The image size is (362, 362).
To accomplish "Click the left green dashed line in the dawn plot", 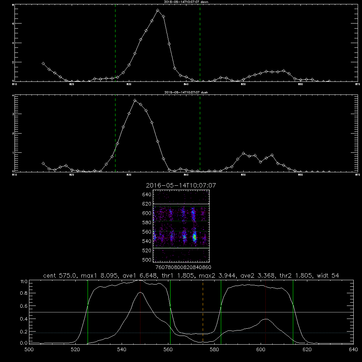I will click(115, 43).
